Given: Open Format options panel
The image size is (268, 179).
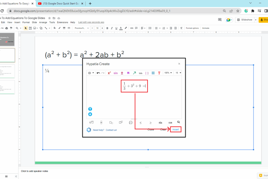Looking at the screenshot, I should 192,28.
